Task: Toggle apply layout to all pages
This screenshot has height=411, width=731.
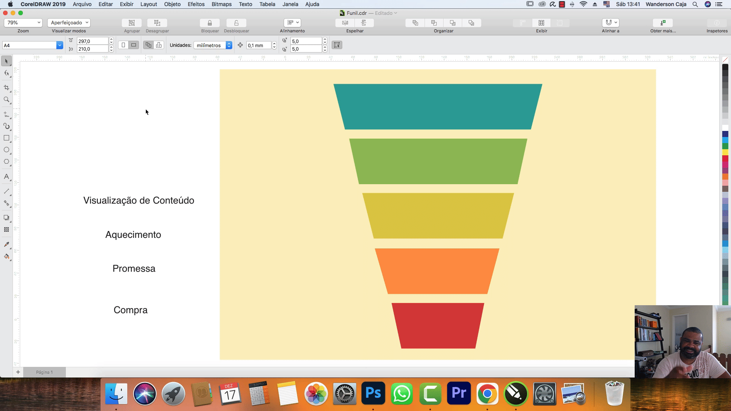Action: (x=148, y=45)
